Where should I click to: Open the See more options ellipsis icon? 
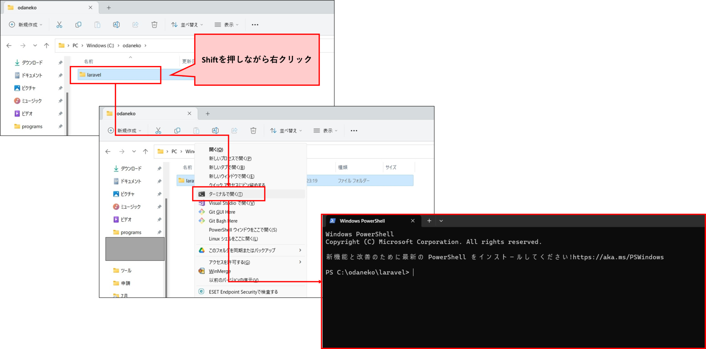[255, 24]
